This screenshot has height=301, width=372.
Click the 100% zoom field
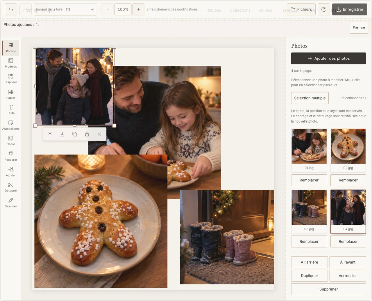[x=123, y=10]
